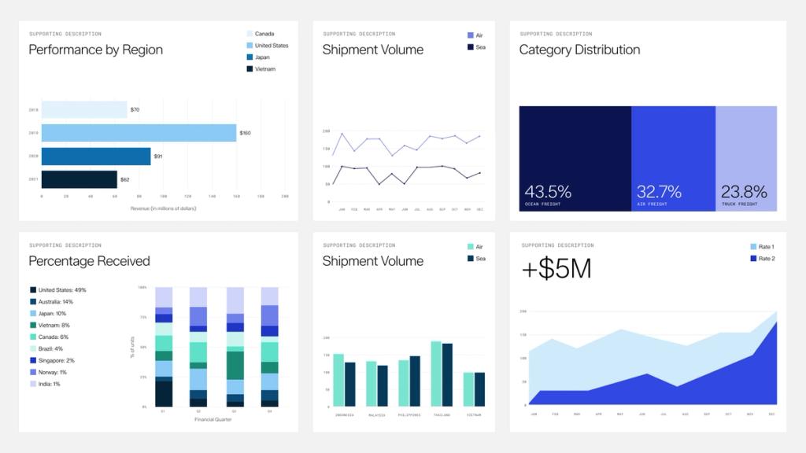Click the light blue $160 horizontal bar
The width and height of the screenshot is (806, 453).
139,133
